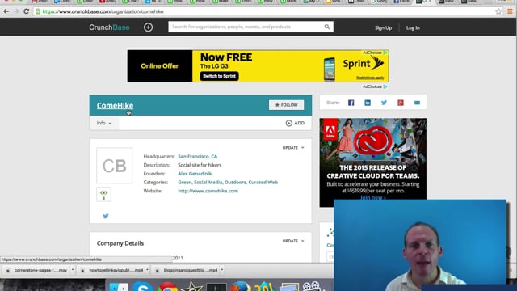This screenshot has height=291, width=517.
Task: Open Skype from the dock
Action: coord(142,287)
